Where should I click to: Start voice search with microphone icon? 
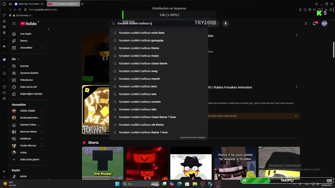[x=225, y=23]
